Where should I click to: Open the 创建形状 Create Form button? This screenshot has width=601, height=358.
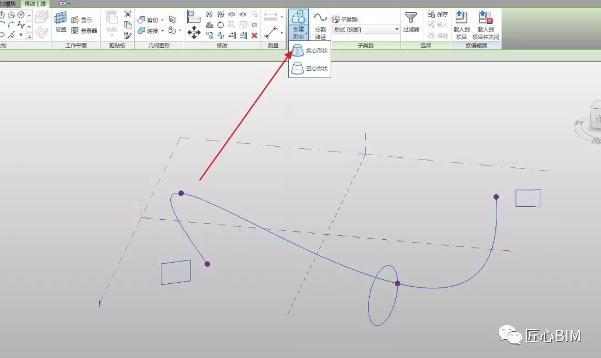pos(299,25)
